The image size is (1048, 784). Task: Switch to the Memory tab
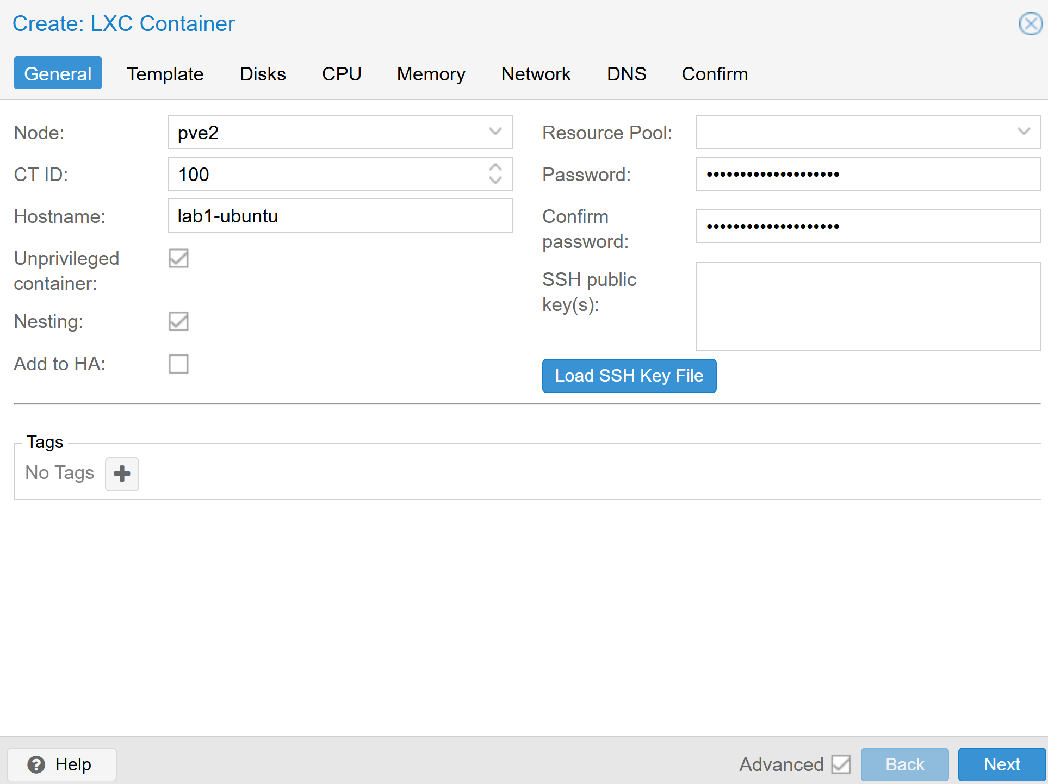point(431,73)
